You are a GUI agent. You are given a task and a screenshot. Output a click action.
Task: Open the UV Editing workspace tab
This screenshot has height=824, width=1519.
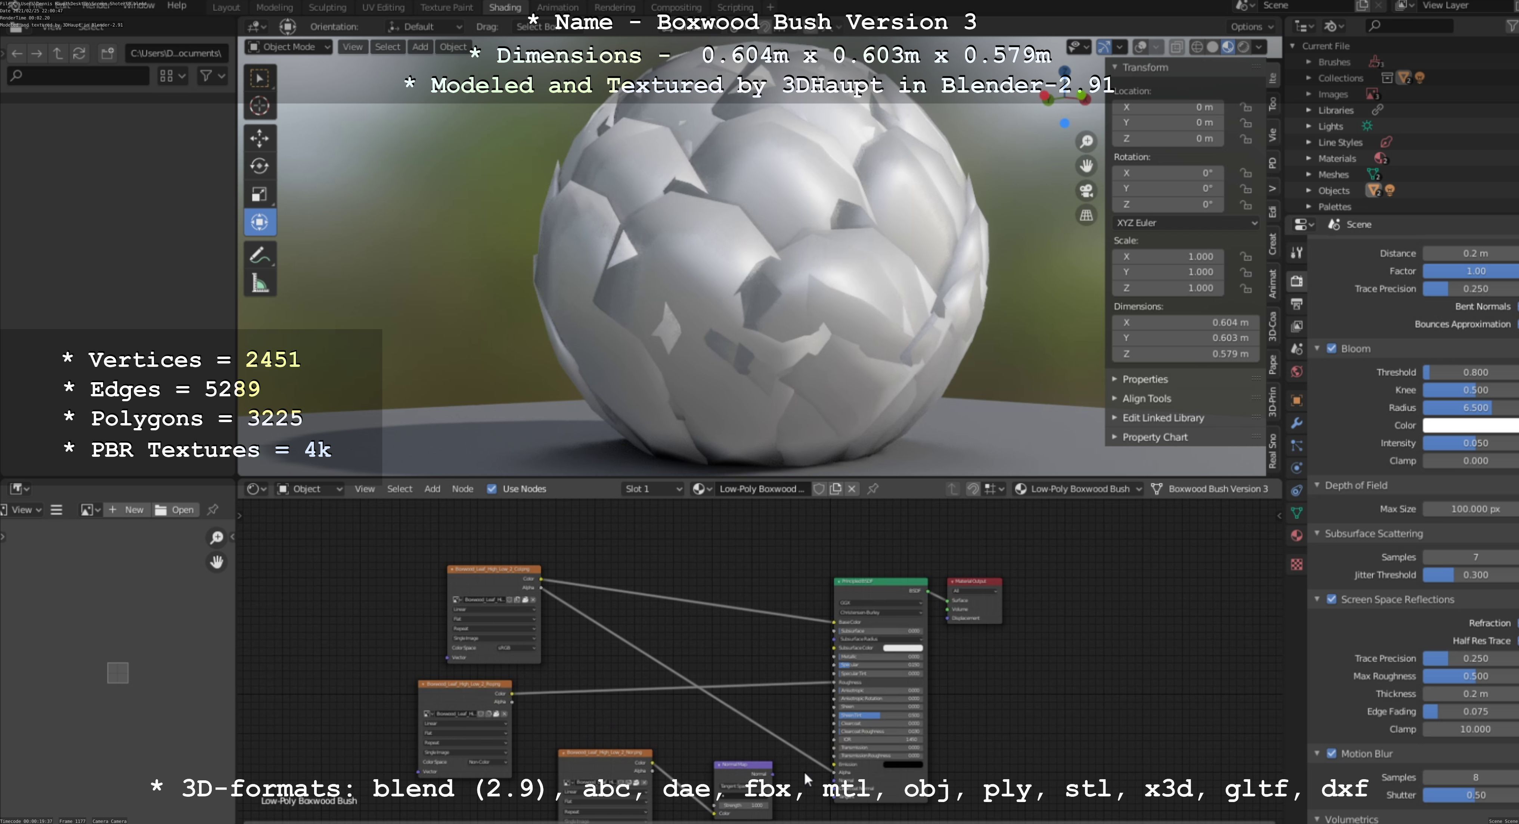tap(383, 8)
